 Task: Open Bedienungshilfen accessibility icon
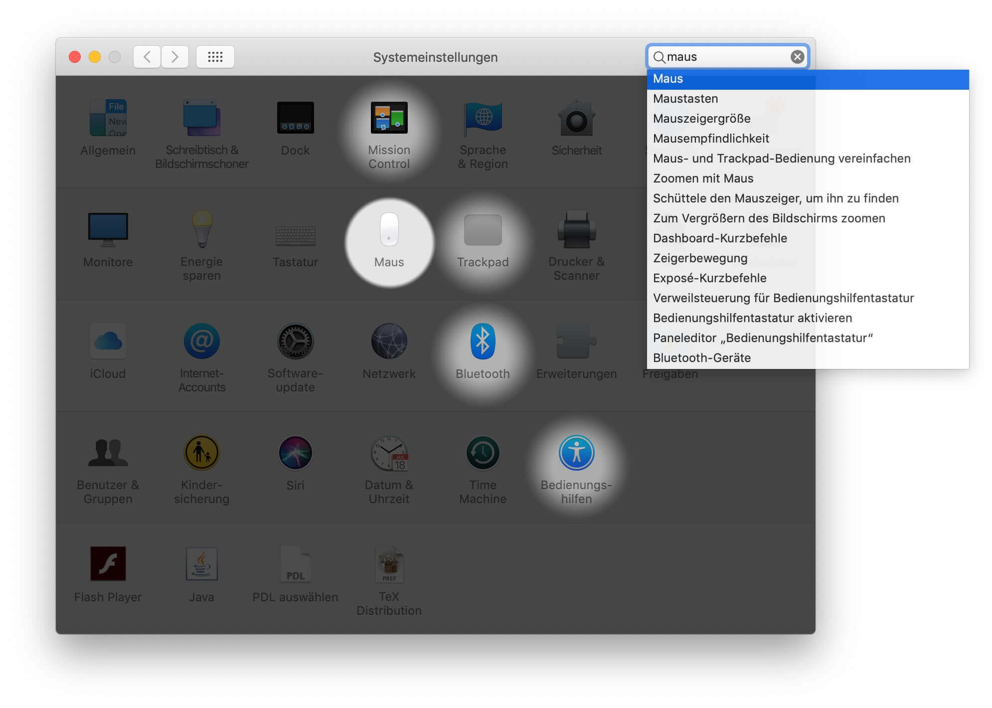(x=576, y=454)
